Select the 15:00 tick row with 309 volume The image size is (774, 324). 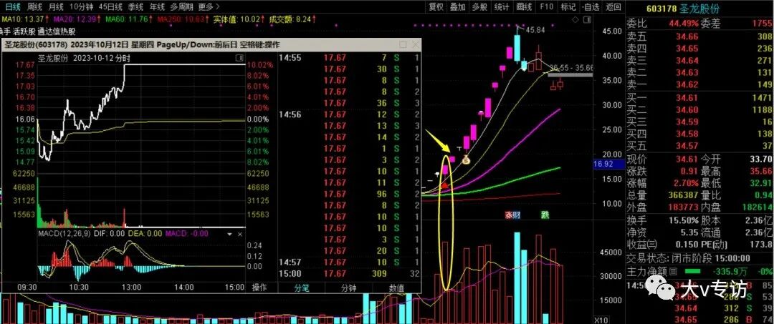pyautogui.click(x=348, y=274)
